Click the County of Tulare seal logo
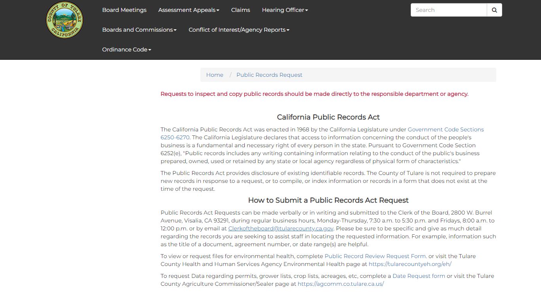The height and width of the screenshot is (304, 541). coord(65,20)
